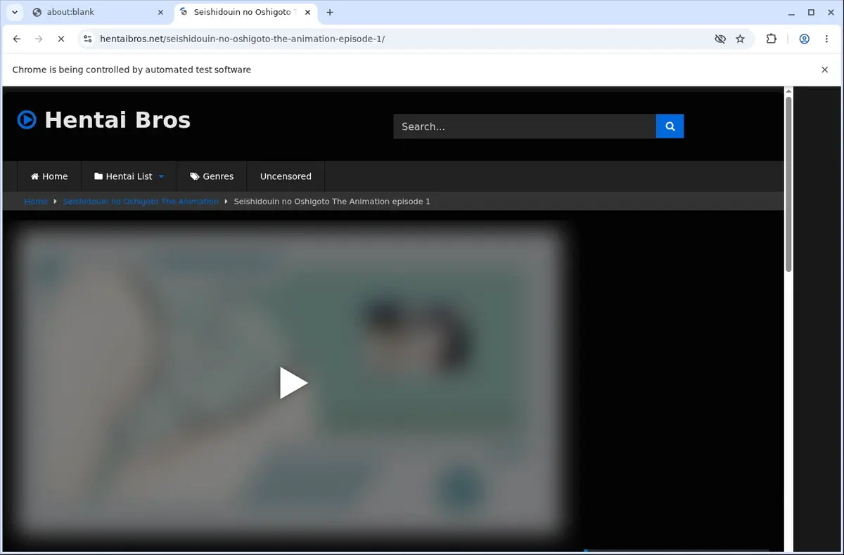Start the video with the play button
The image size is (844, 555).
pos(293,383)
